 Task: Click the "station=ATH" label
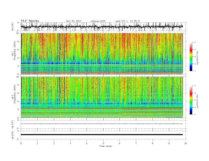[x=98, y=21]
